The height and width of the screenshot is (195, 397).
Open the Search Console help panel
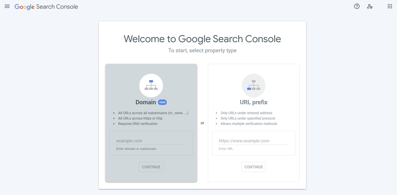tap(357, 6)
